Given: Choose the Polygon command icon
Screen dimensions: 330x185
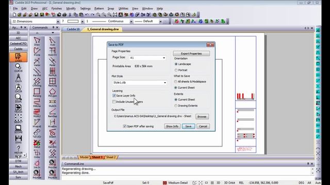Looking at the screenshot, I should pos(53,92).
